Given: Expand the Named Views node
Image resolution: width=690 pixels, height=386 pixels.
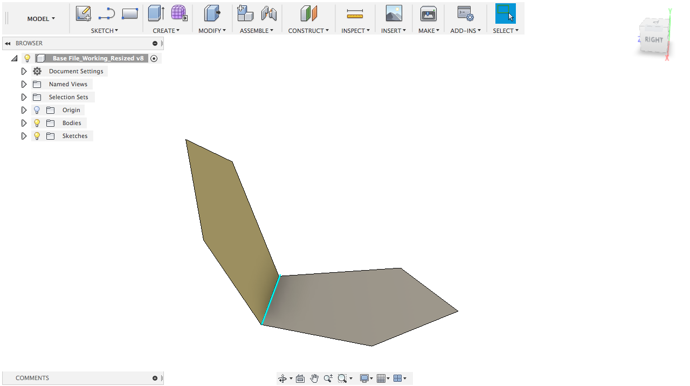Looking at the screenshot, I should click(24, 84).
